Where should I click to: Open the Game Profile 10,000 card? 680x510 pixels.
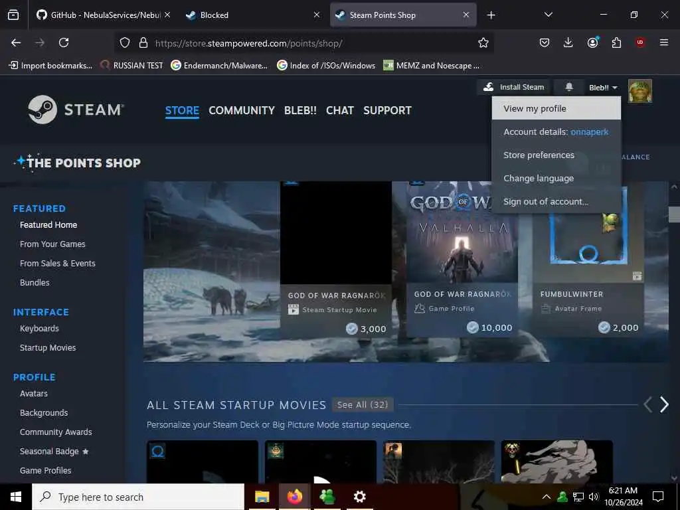[x=462, y=260]
